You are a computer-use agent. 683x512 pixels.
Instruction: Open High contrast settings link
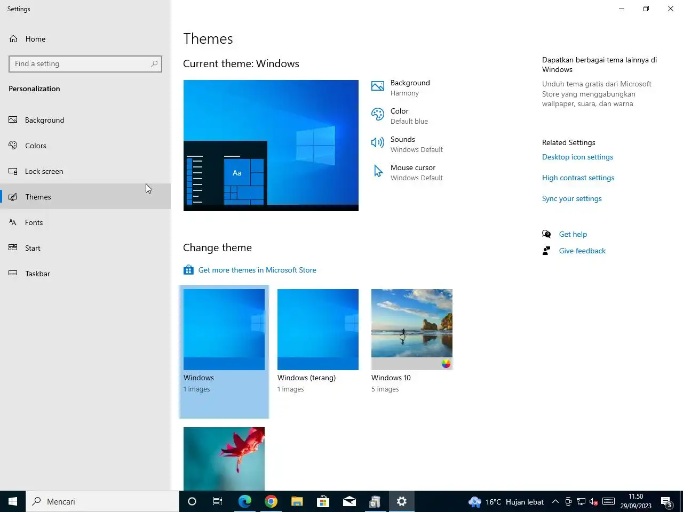coord(578,178)
